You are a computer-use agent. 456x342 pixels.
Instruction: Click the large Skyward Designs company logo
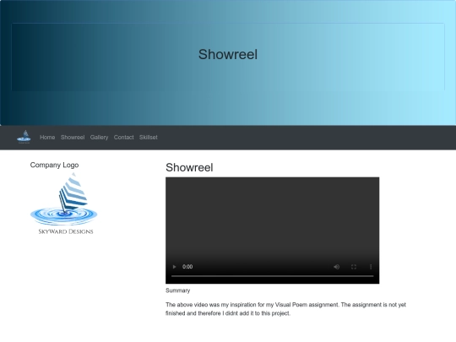click(x=63, y=204)
